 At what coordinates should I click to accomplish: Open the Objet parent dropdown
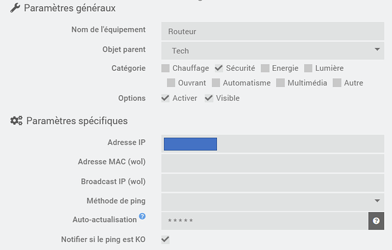(x=273, y=50)
